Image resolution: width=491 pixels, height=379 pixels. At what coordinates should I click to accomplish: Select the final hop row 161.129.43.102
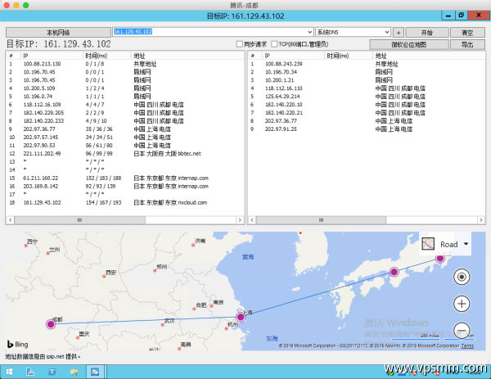[125, 202]
